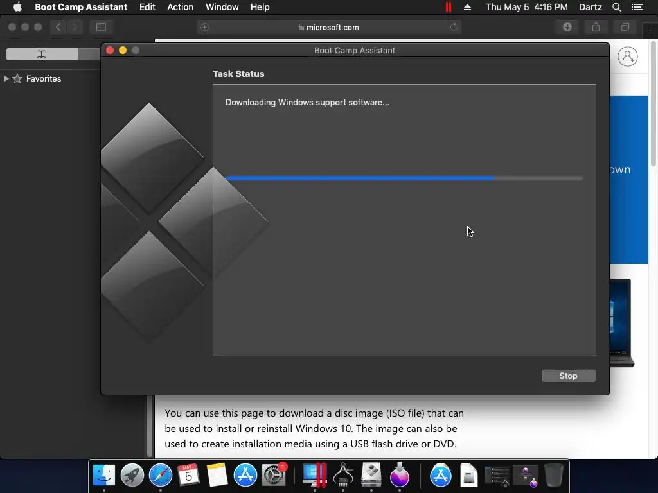The image size is (658, 493).
Task: Open Notification Center list icon
Action: [x=637, y=7]
